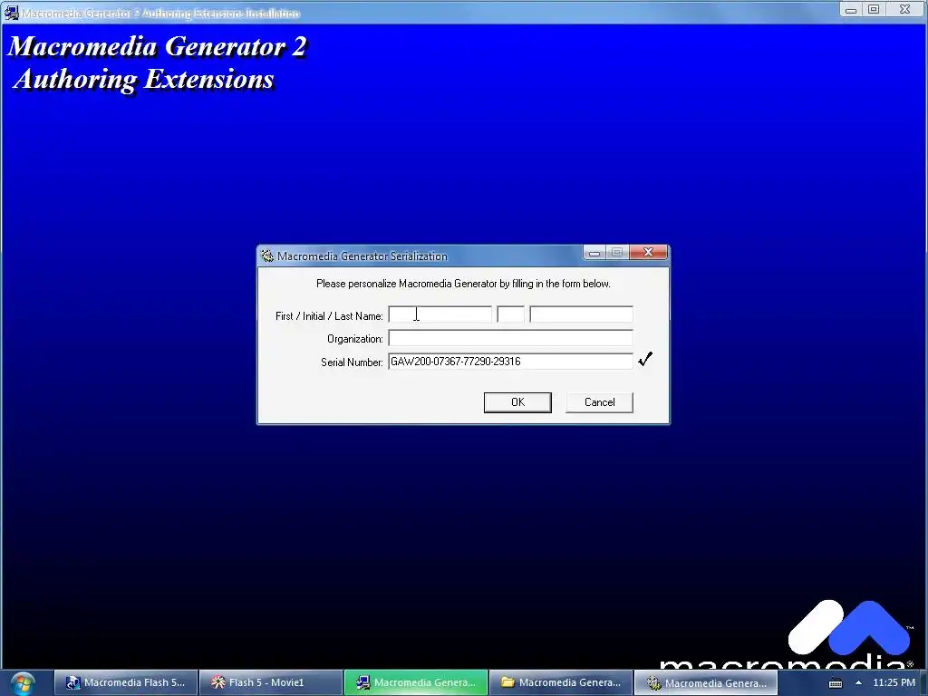
Task: Click the installer window title bar icon
Action: (x=11, y=13)
